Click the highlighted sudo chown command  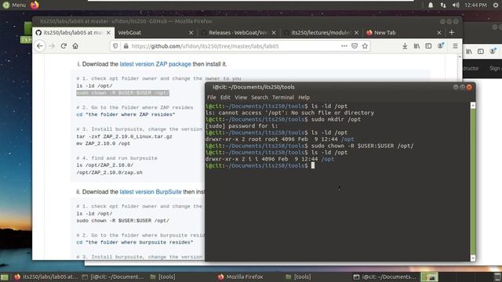122,92
